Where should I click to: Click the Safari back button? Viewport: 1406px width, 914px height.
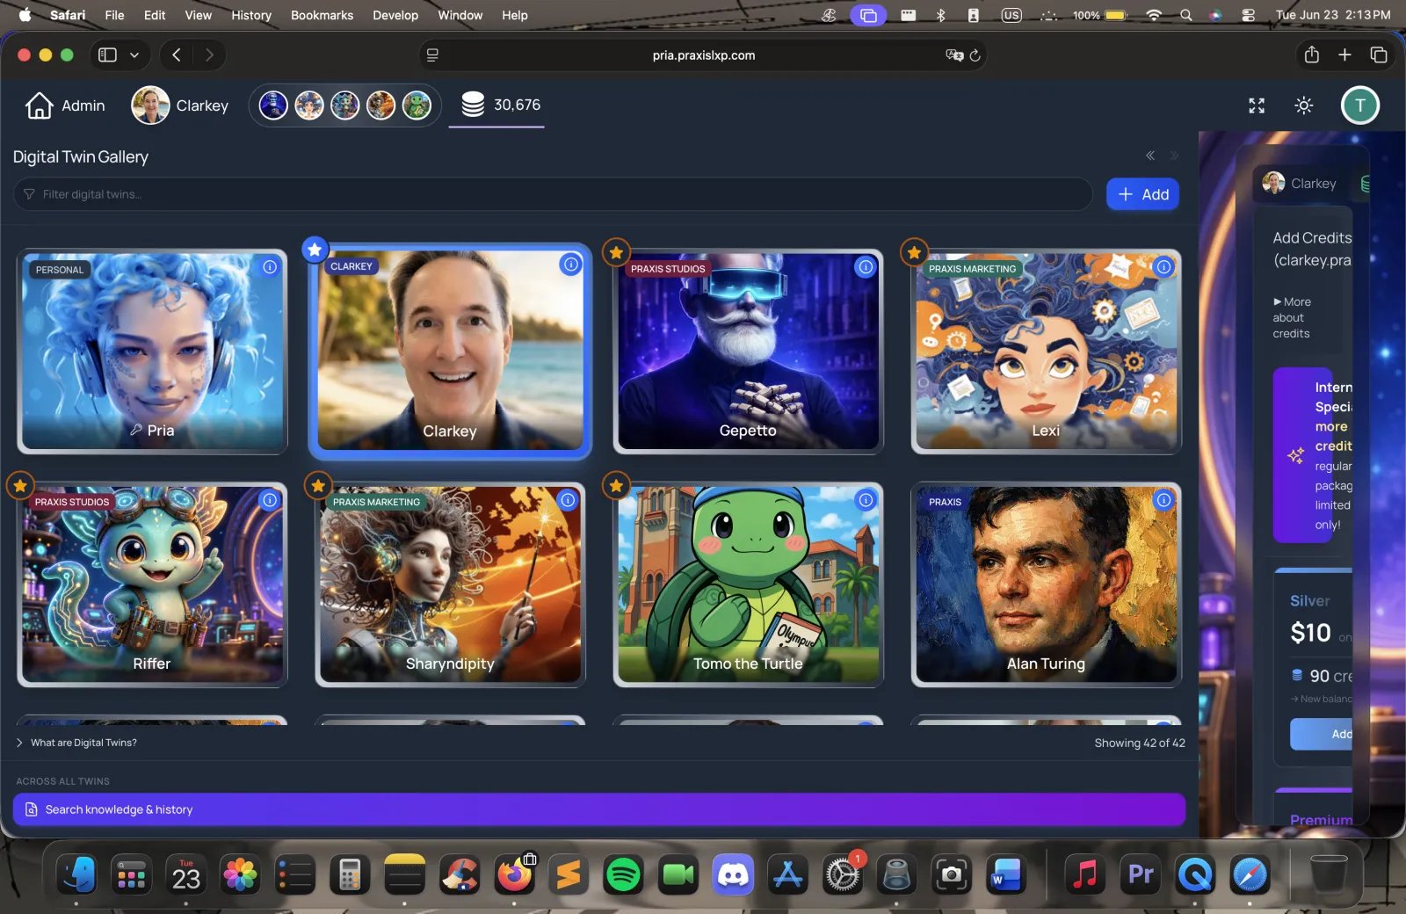point(177,54)
